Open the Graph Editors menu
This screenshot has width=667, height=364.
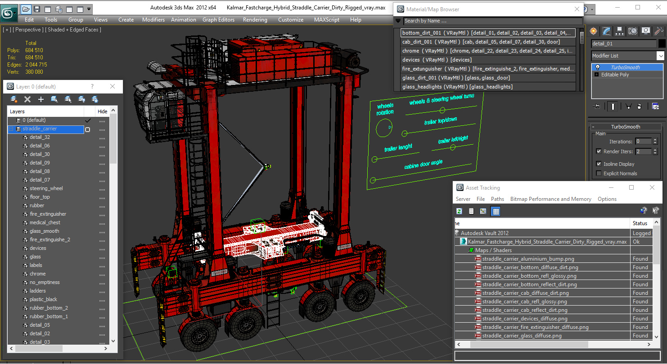(x=218, y=20)
